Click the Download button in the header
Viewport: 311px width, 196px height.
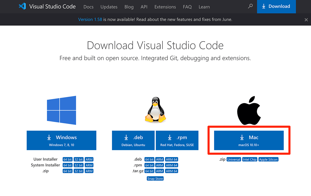click(276, 6)
